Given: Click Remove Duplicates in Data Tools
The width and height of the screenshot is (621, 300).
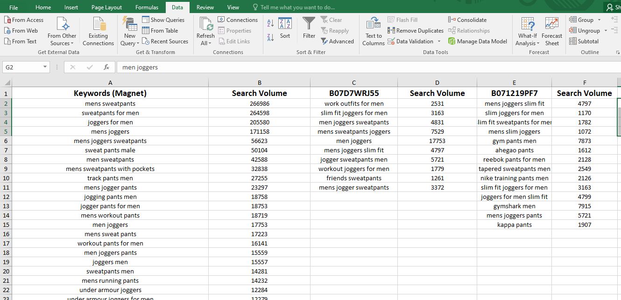Looking at the screenshot, I should pyautogui.click(x=416, y=31).
